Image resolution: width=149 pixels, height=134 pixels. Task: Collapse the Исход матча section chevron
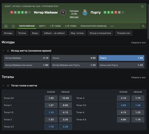[x=3, y=51]
